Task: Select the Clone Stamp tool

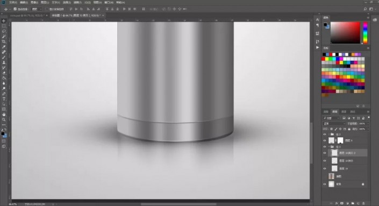Action: tap(4, 62)
